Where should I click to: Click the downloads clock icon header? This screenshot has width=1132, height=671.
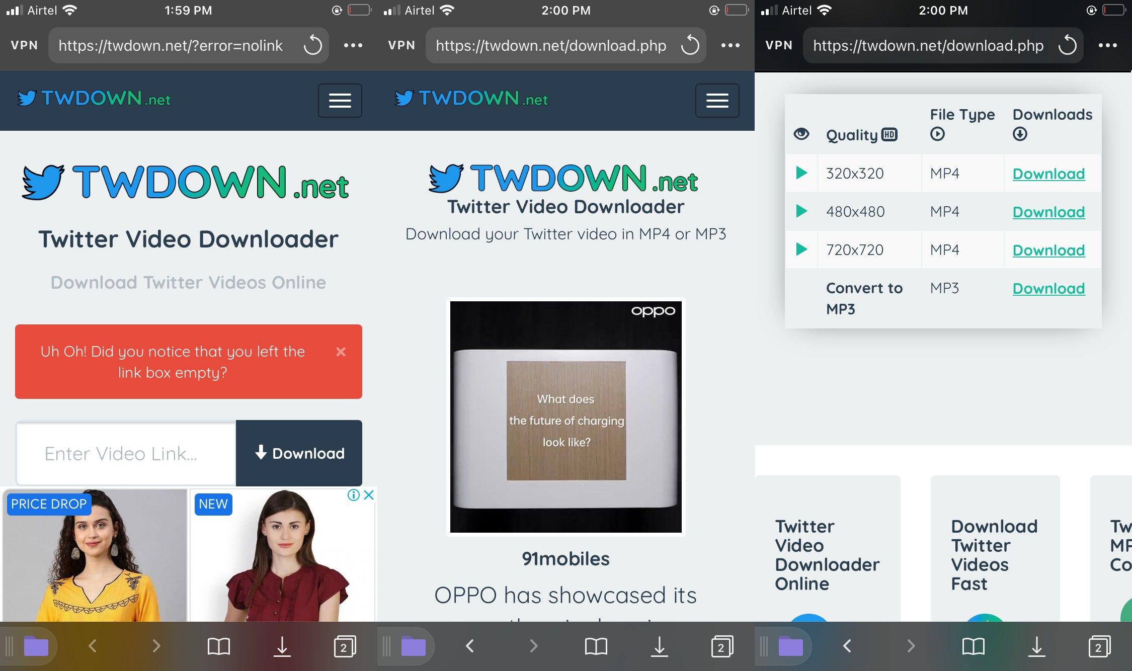click(x=1020, y=134)
